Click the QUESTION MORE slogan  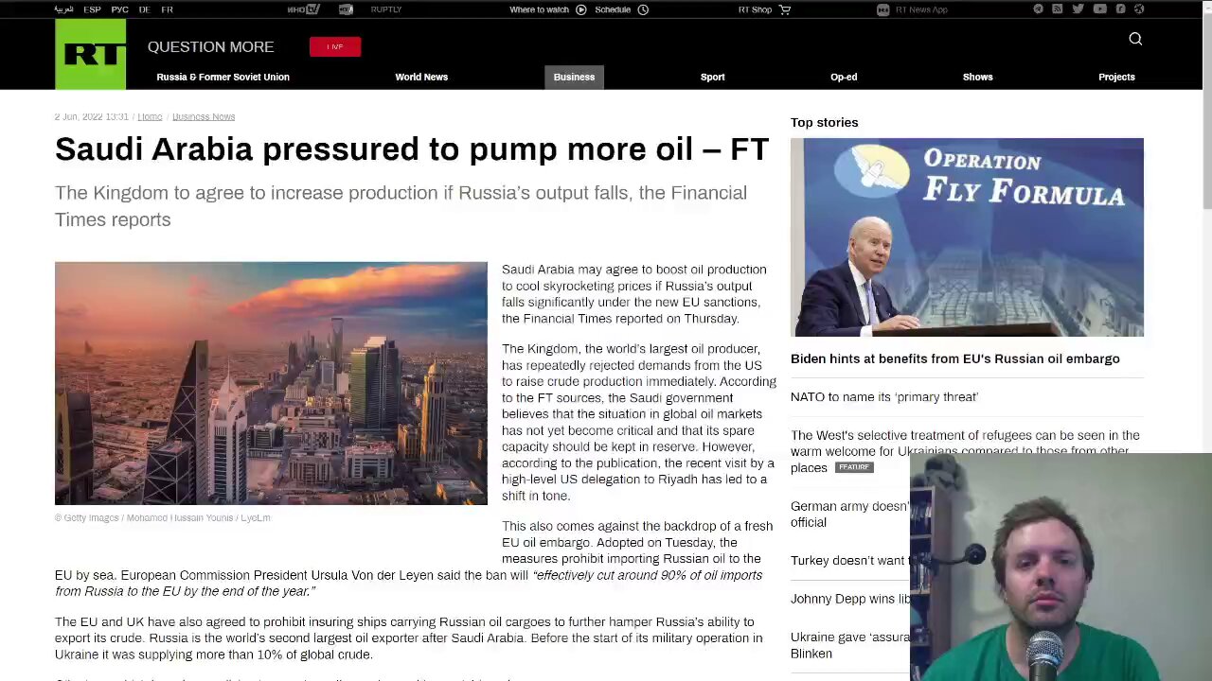210,46
